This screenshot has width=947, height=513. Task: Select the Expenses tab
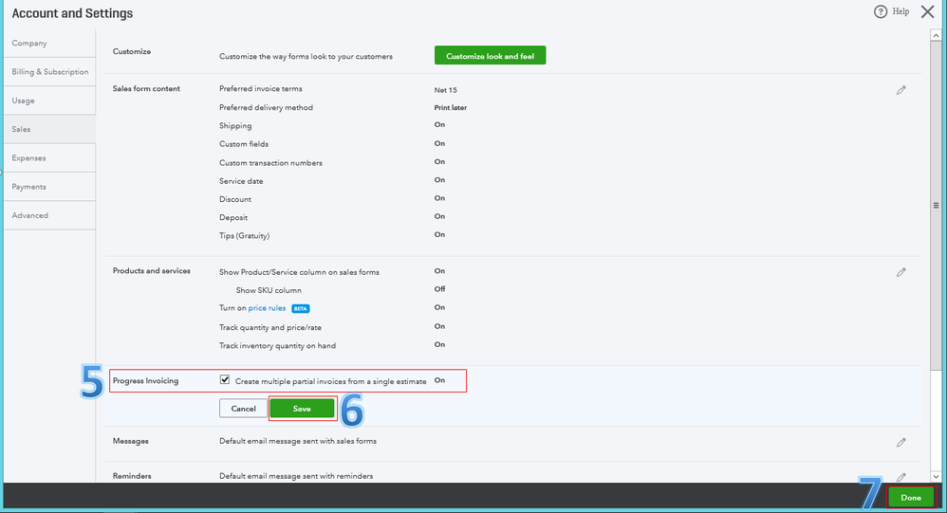coord(29,158)
